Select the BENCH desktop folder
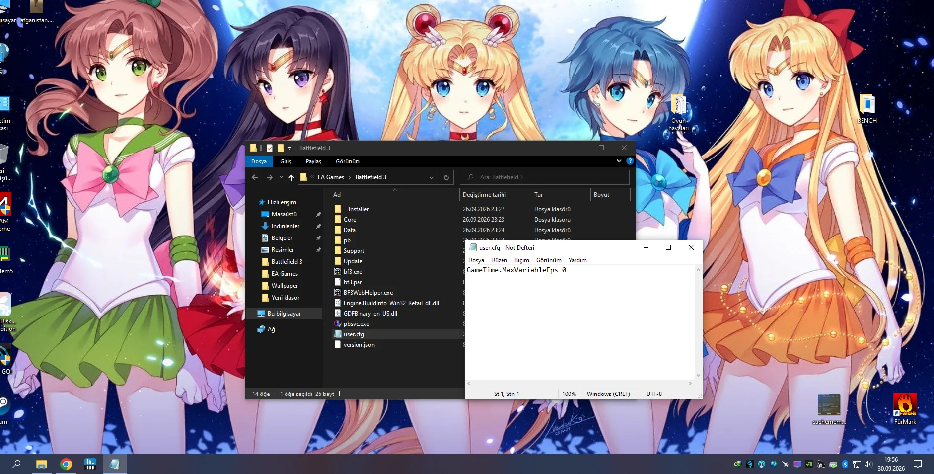This screenshot has width=934, height=474. click(x=867, y=108)
